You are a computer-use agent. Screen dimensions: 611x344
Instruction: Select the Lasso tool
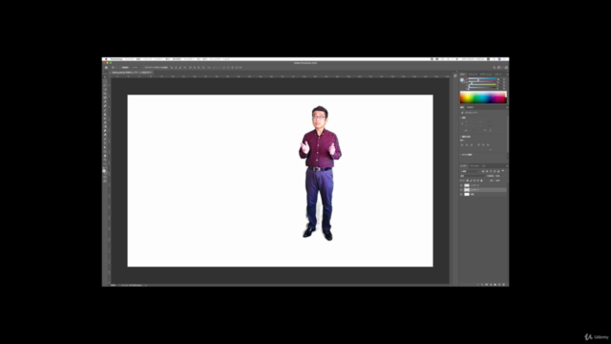[x=105, y=85]
